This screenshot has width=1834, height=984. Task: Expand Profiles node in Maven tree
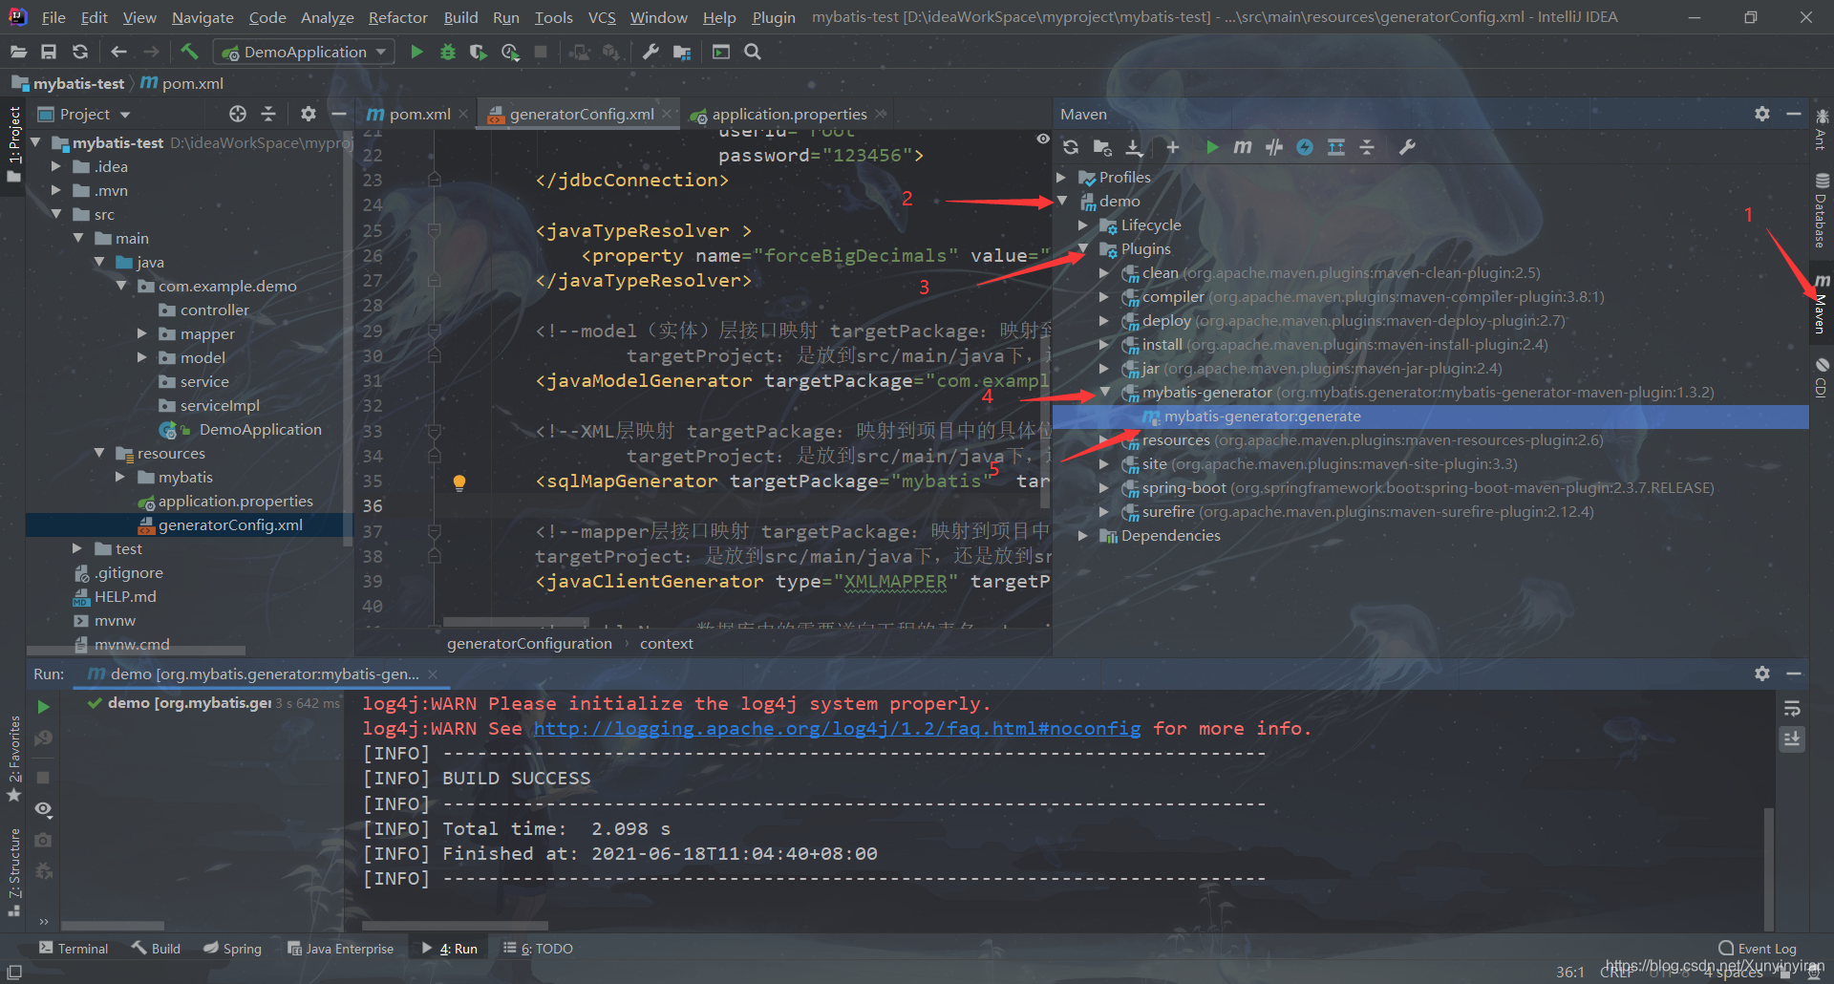pyautogui.click(x=1061, y=177)
